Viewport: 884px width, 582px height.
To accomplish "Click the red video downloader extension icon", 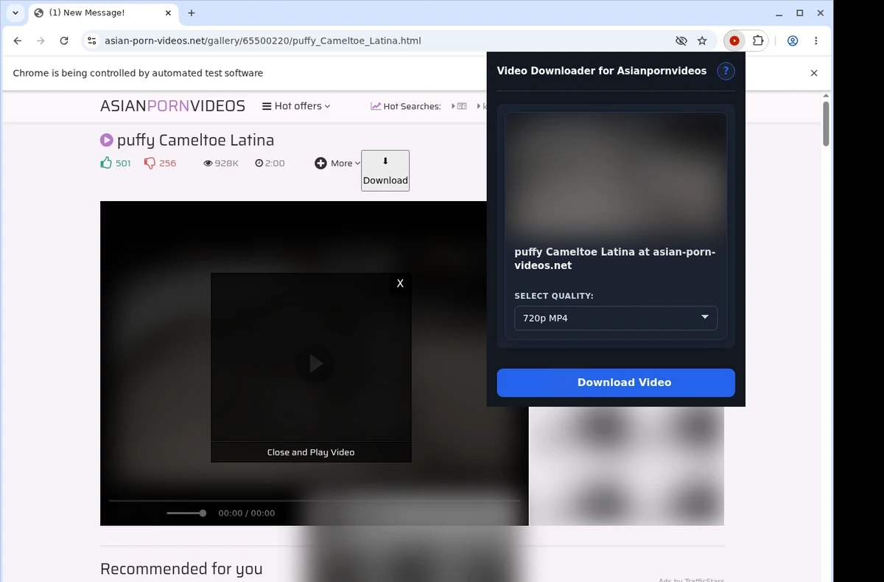I will (x=734, y=41).
